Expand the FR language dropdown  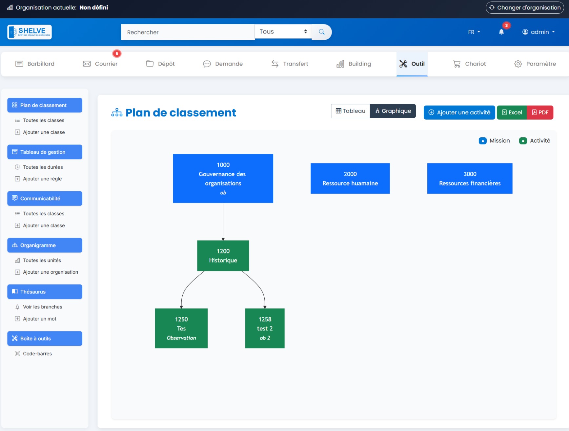click(474, 32)
